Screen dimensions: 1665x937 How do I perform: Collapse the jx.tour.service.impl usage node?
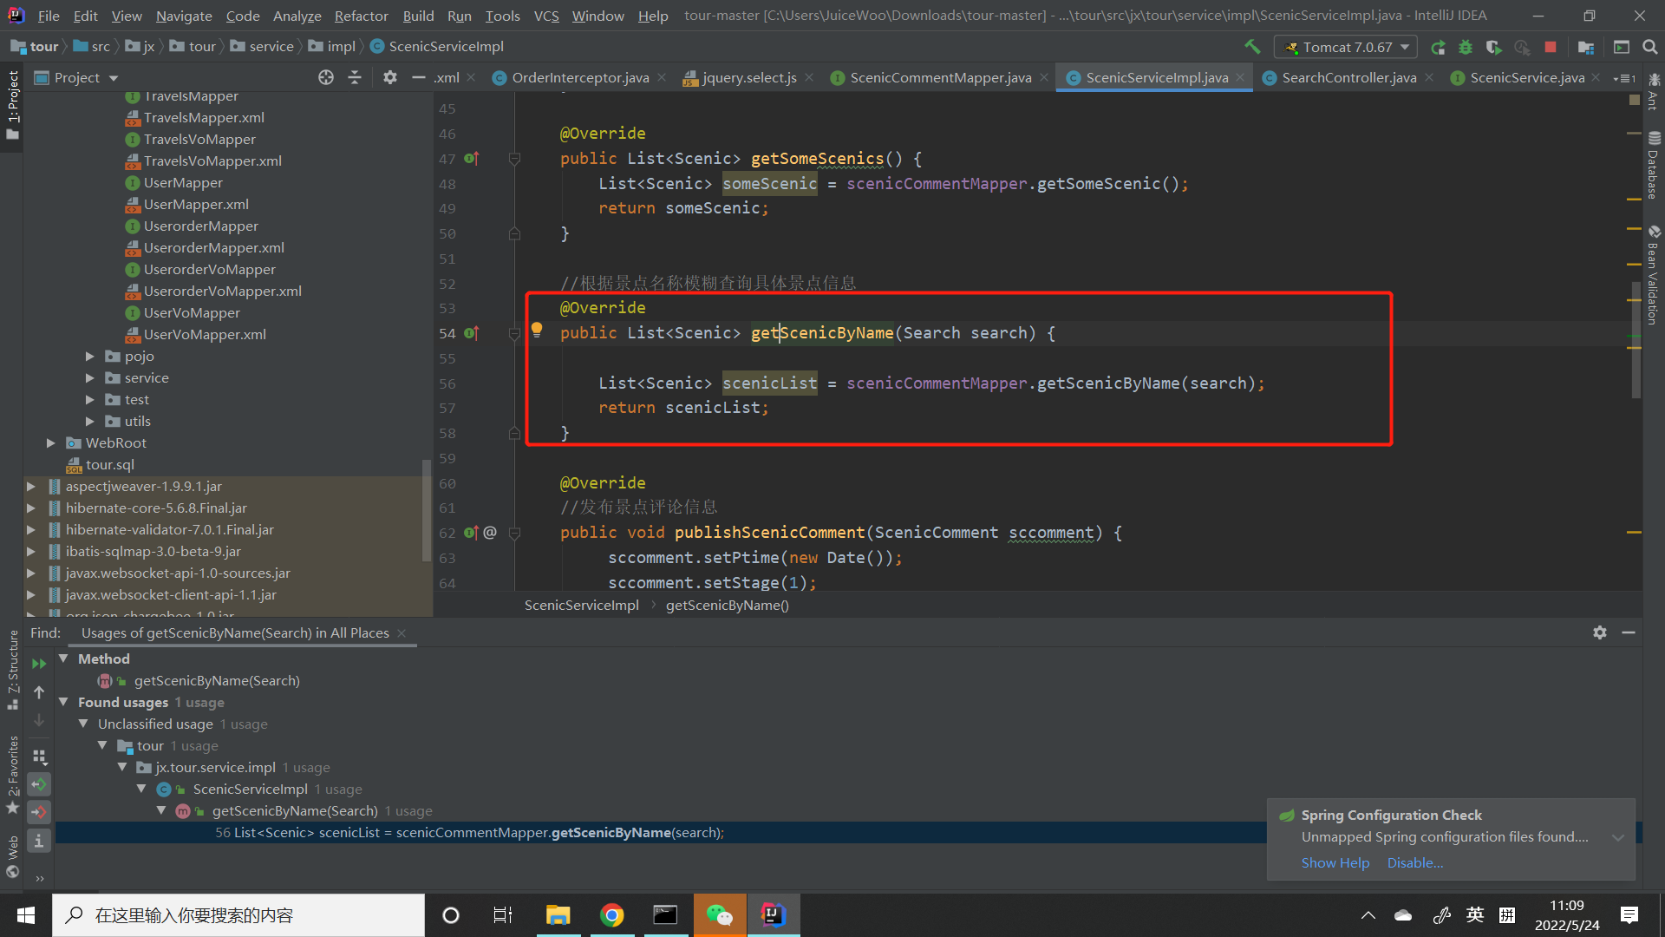122,767
